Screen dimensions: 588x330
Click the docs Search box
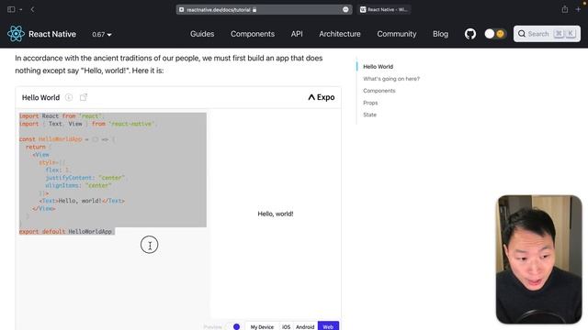click(547, 34)
